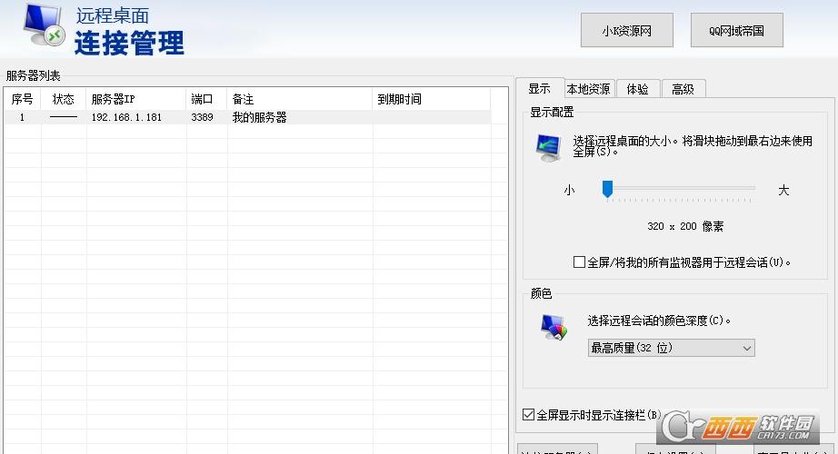Image resolution: width=838 pixels, height=454 pixels.
Task: Enable full screen on all monitors checkbox
Action: pos(579,262)
